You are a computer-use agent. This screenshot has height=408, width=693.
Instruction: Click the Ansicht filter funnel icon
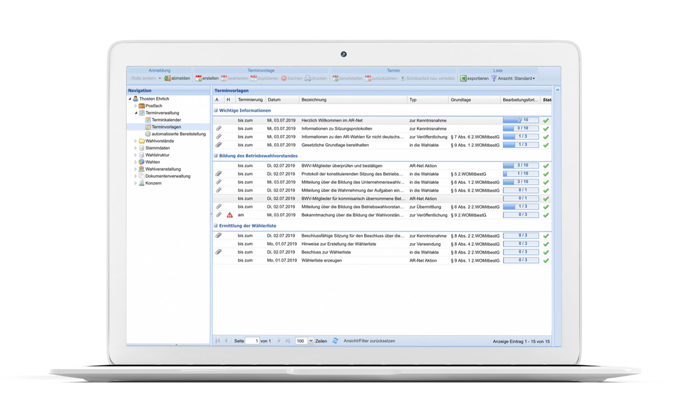(494, 78)
